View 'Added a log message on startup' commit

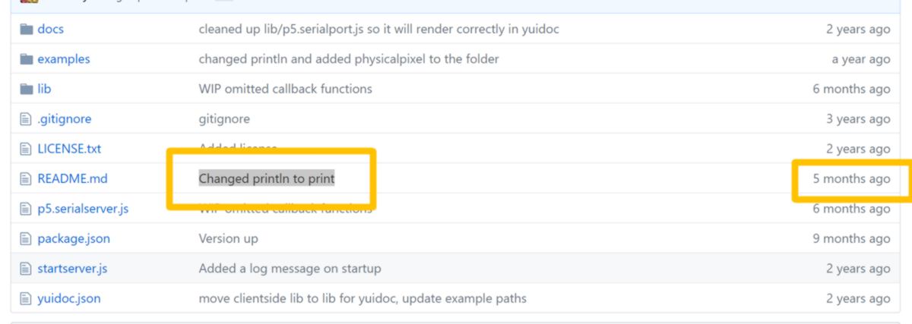(x=290, y=269)
